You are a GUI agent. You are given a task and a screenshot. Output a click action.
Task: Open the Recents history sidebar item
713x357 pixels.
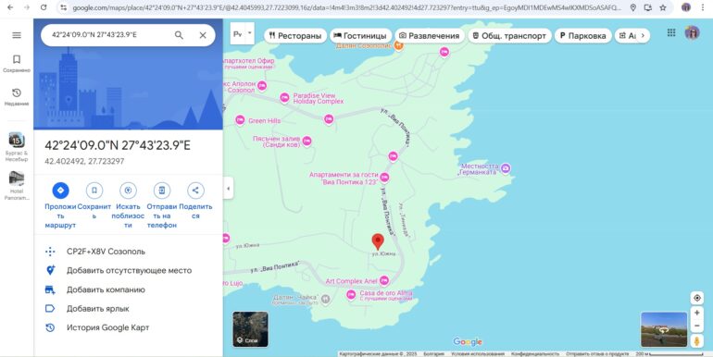pyautogui.click(x=17, y=97)
